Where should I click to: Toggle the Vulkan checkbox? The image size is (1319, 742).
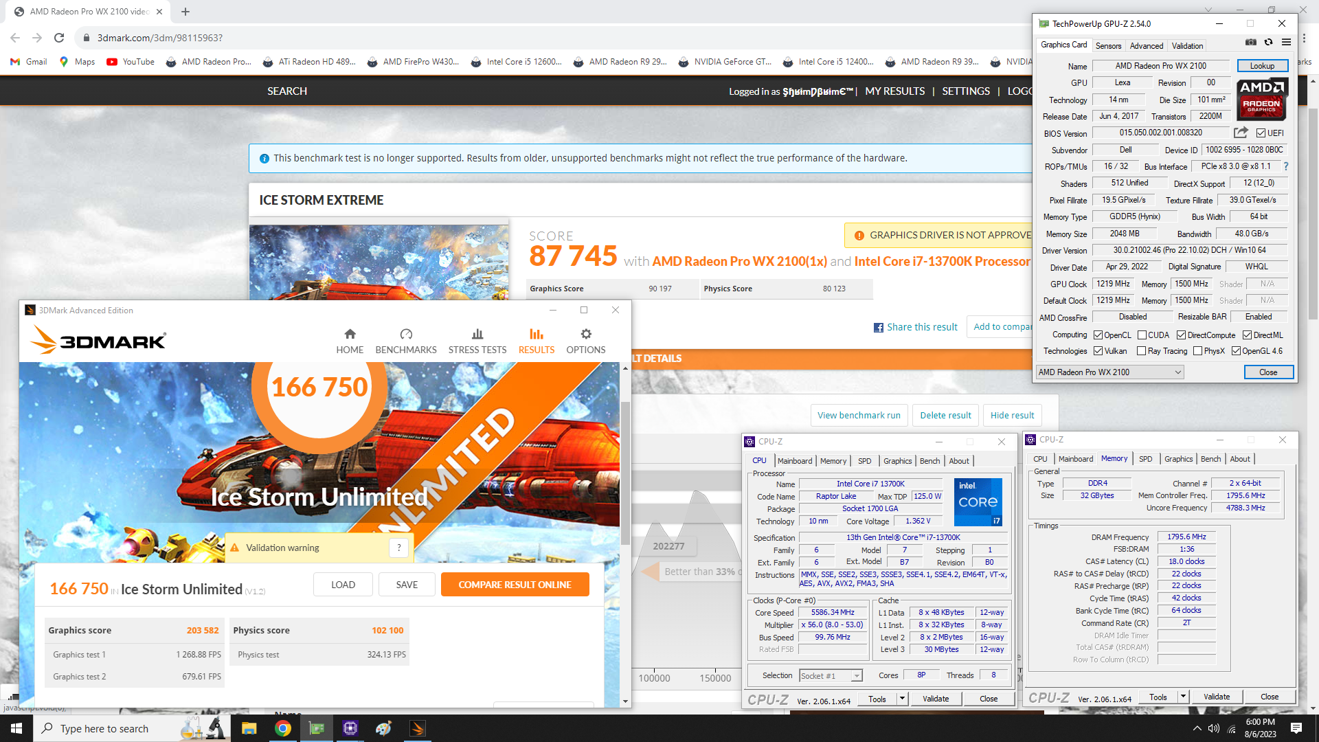pyautogui.click(x=1098, y=351)
